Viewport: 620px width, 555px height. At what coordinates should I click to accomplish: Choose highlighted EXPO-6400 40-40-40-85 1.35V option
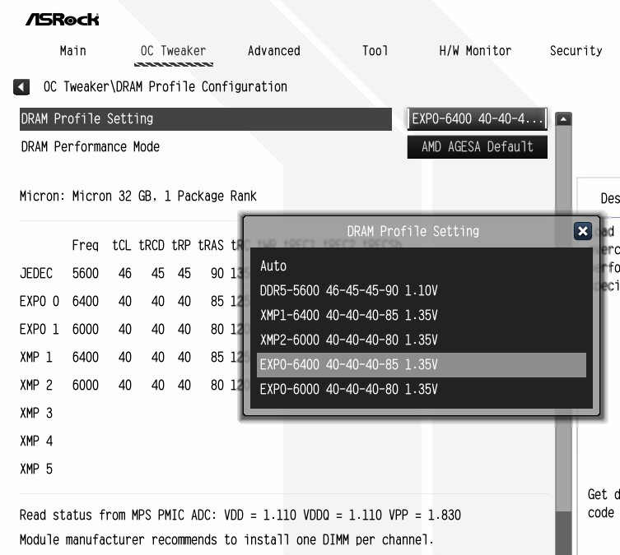coord(422,365)
